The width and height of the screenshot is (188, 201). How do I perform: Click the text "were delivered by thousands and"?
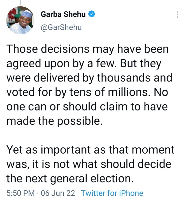[89, 78]
